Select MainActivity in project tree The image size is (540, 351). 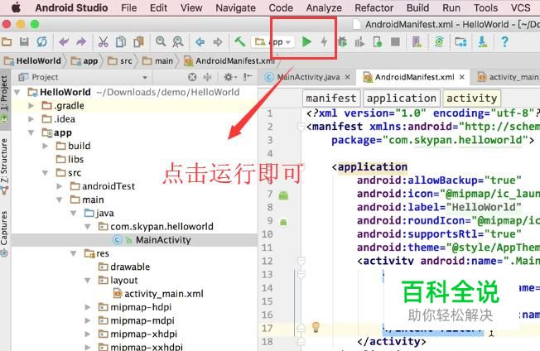[x=163, y=240]
